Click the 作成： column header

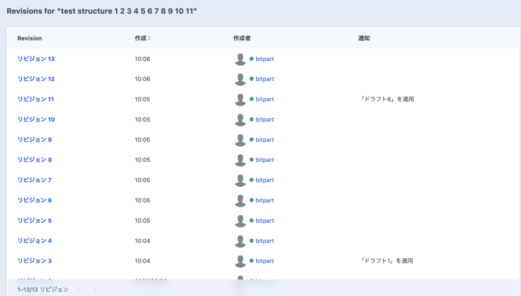click(143, 38)
